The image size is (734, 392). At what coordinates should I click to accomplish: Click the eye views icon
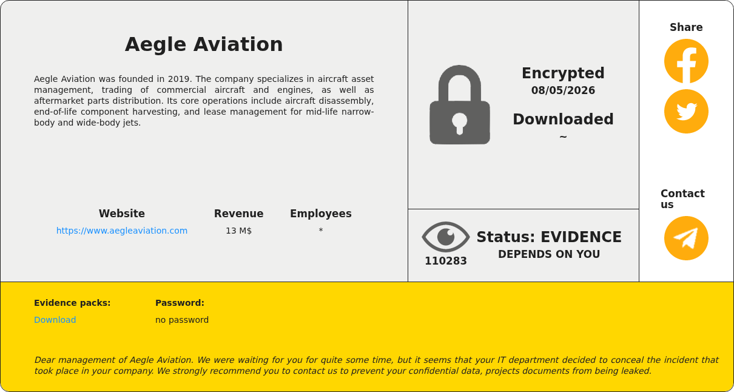446,237
